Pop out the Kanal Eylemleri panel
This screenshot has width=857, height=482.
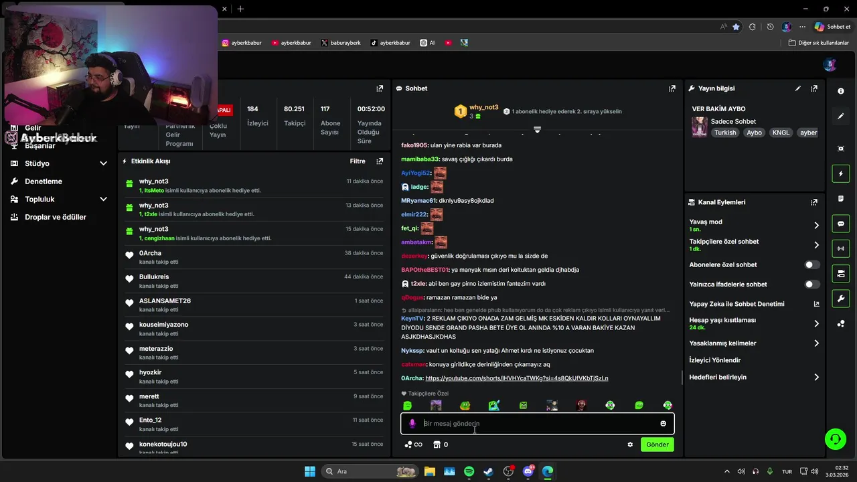[814, 202]
